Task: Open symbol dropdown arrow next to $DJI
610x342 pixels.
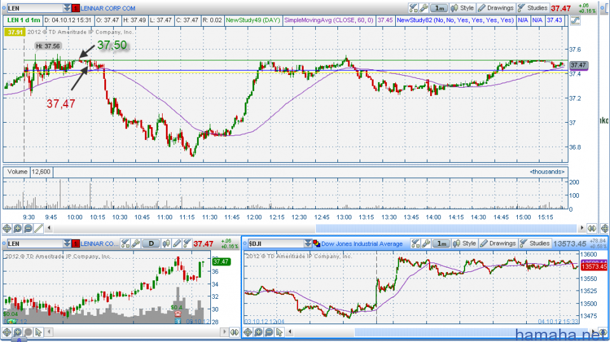Action: click(308, 243)
